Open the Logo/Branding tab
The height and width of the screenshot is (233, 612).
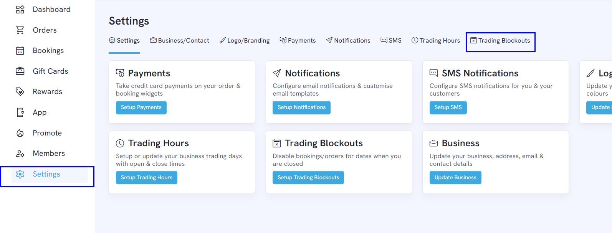coord(245,41)
